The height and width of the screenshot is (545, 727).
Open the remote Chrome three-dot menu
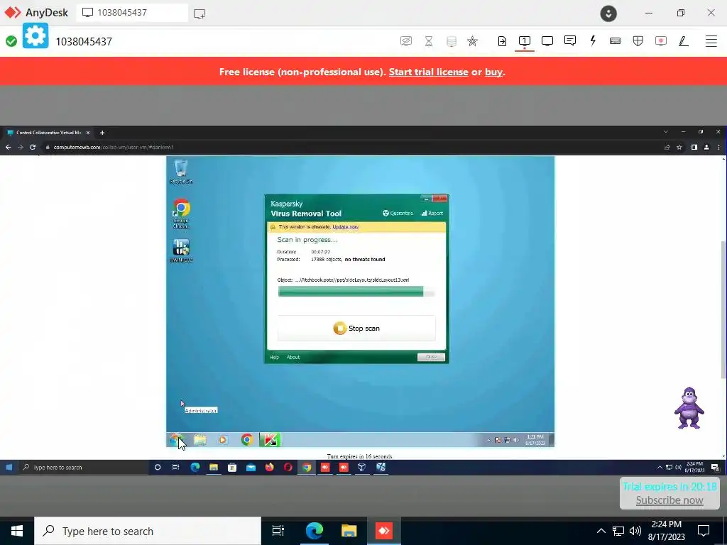[x=718, y=147]
